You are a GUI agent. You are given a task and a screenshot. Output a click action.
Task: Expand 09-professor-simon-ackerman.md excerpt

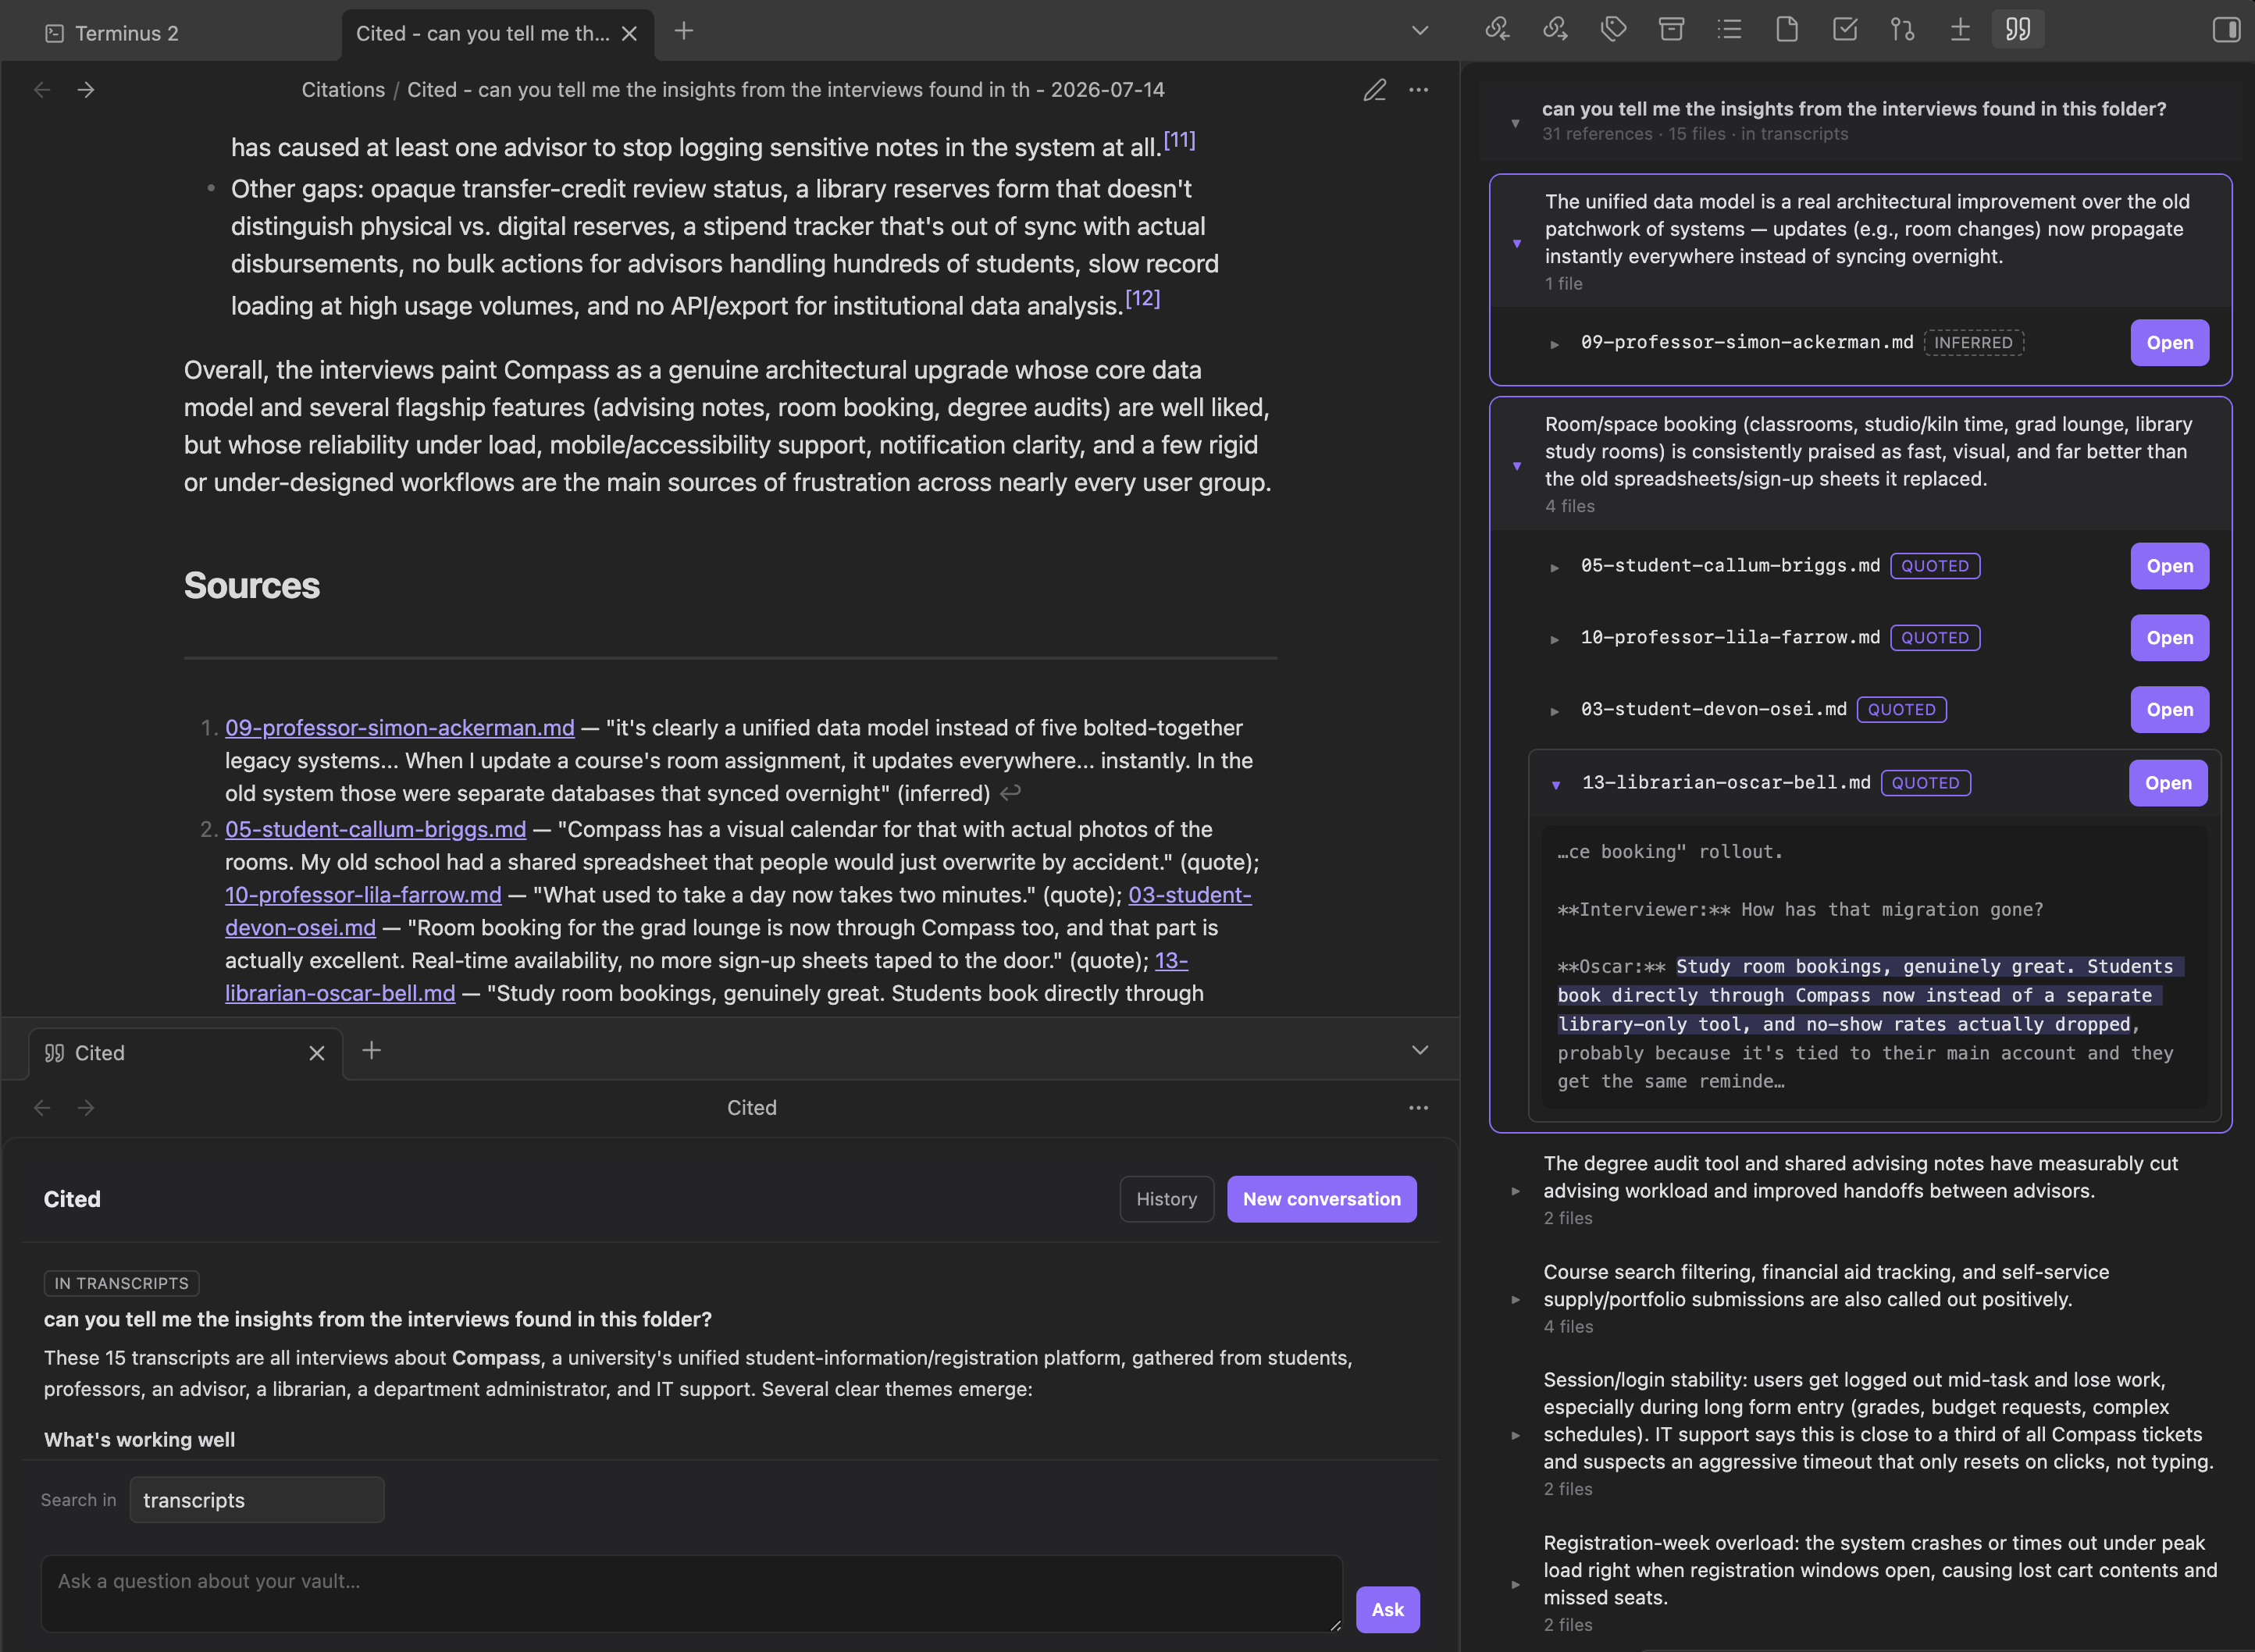click(1555, 344)
